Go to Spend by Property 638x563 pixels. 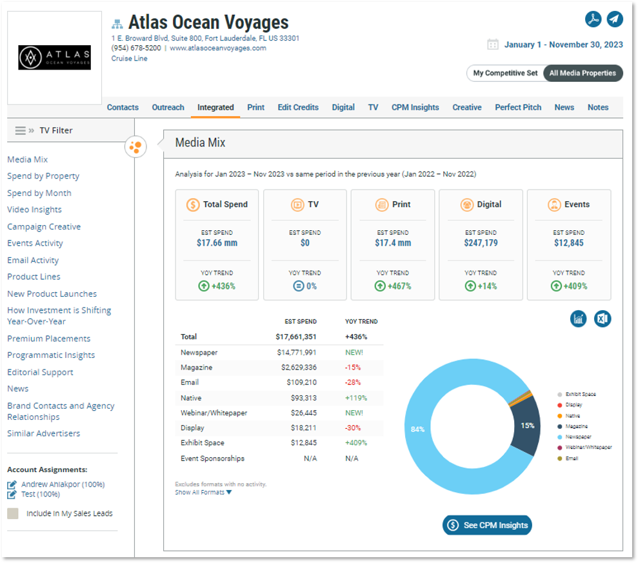[43, 176]
